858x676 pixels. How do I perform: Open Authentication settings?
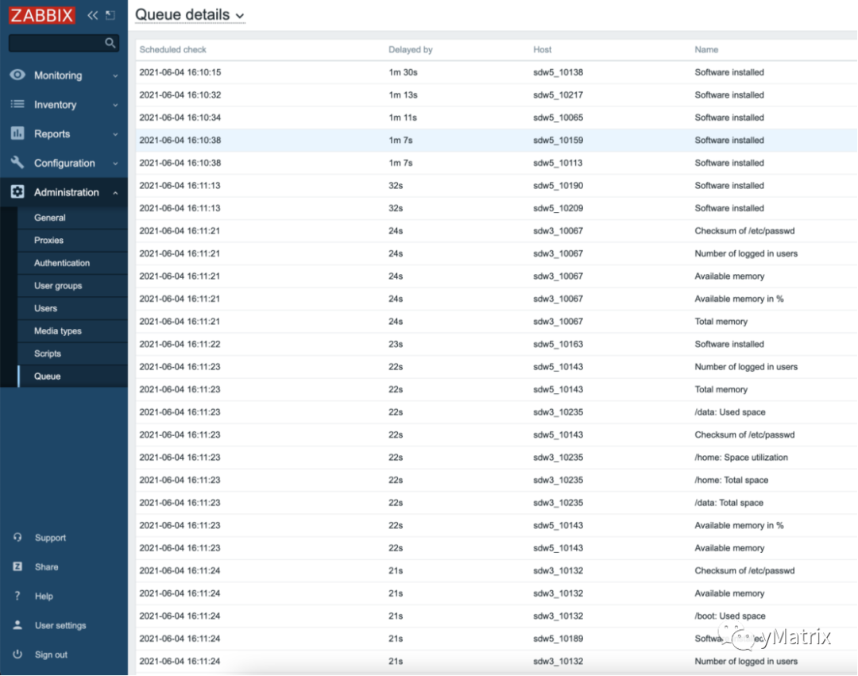point(62,263)
